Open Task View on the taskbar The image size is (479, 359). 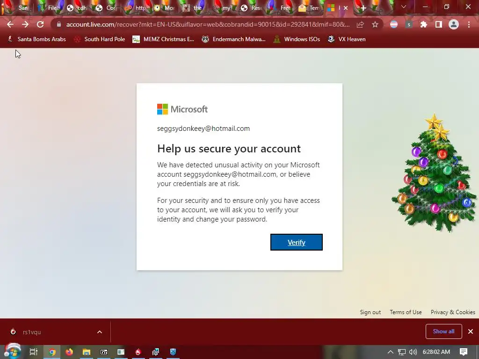tap(33, 352)
